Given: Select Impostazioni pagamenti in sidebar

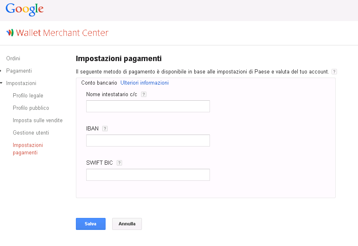Looking at the screenshot, I should pos(28,149).
